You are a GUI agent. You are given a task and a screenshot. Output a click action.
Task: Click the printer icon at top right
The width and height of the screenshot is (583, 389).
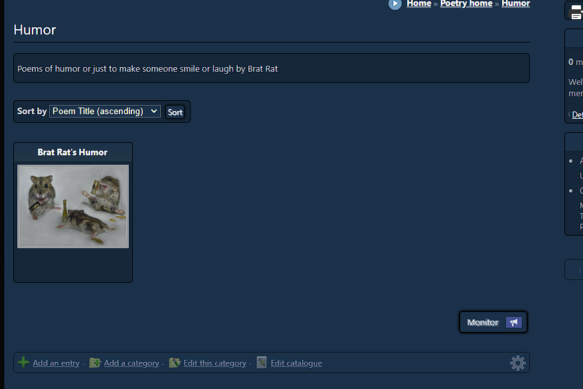(576, 11)
